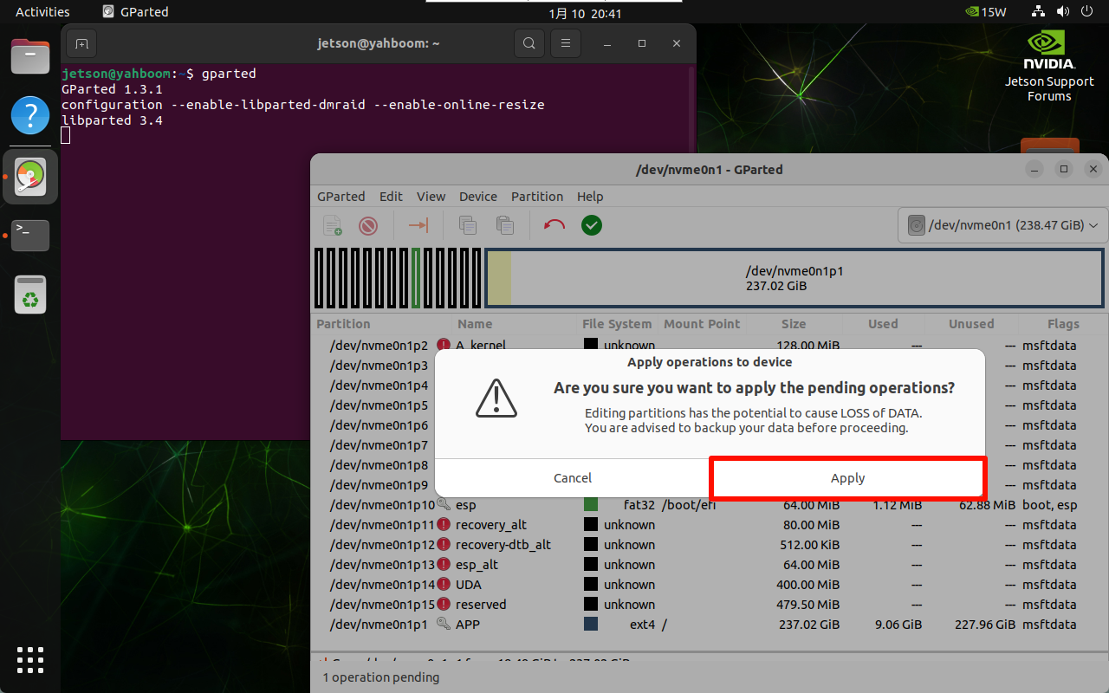Click the Delete partition toolbar icon
1109x693 pixels.
point(368,225)
